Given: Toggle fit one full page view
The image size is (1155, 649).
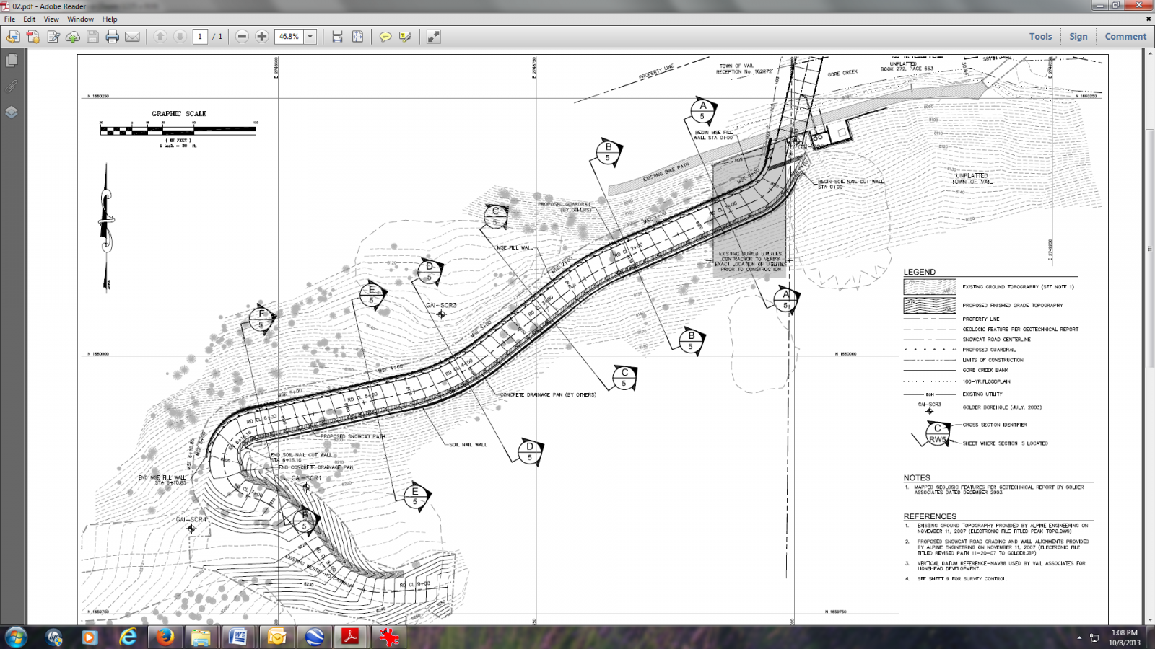Looking at the screenshot, I should [357, 37].
